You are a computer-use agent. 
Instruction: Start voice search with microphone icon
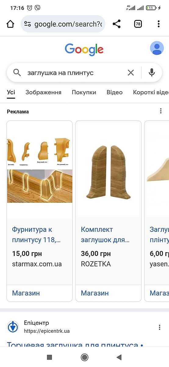click(152, 72)
